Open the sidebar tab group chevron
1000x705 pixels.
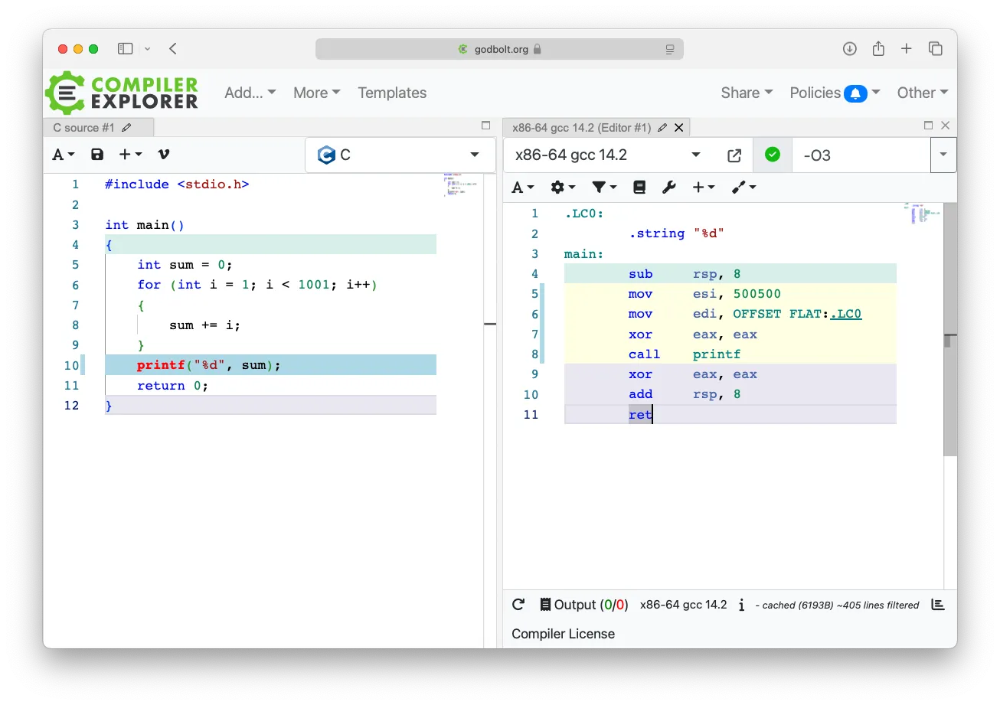click(x=147, y=49)
